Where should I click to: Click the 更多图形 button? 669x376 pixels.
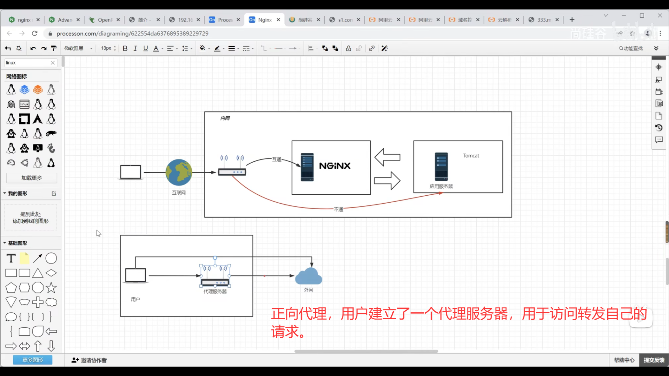33,360
